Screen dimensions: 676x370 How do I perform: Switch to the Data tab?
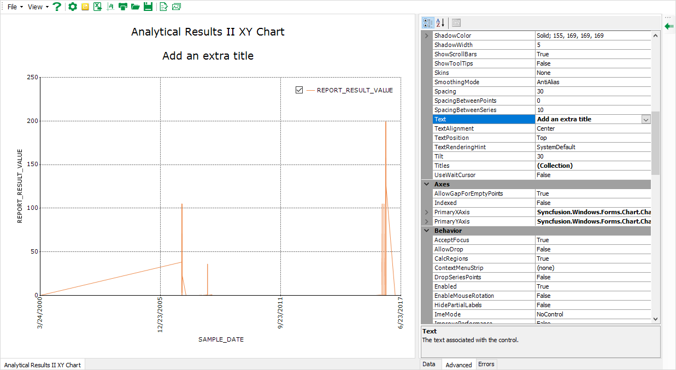point(429,364)
